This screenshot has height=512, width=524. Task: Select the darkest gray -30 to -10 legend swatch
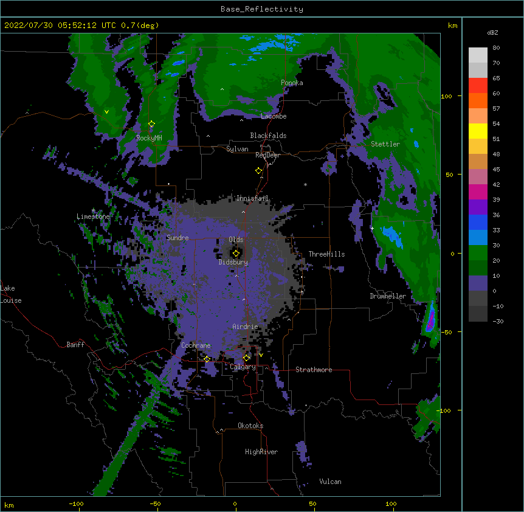(478, 314)
